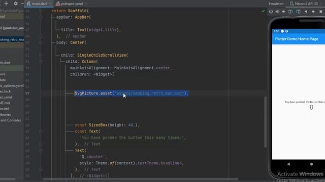Open project panel settings gear
The image size is (325, 182).
(x=16, y=4)
